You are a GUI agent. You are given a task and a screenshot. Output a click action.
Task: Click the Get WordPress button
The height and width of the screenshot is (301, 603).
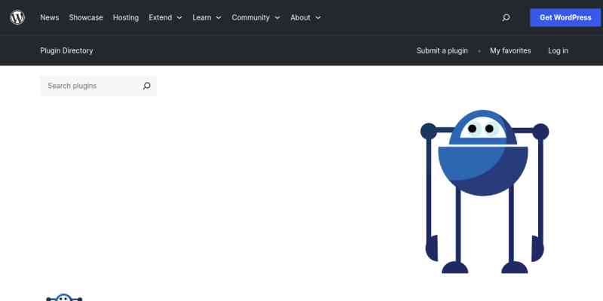click(x=565, y=17)
